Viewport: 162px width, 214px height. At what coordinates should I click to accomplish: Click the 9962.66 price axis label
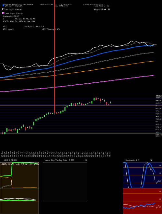(159, 101)
